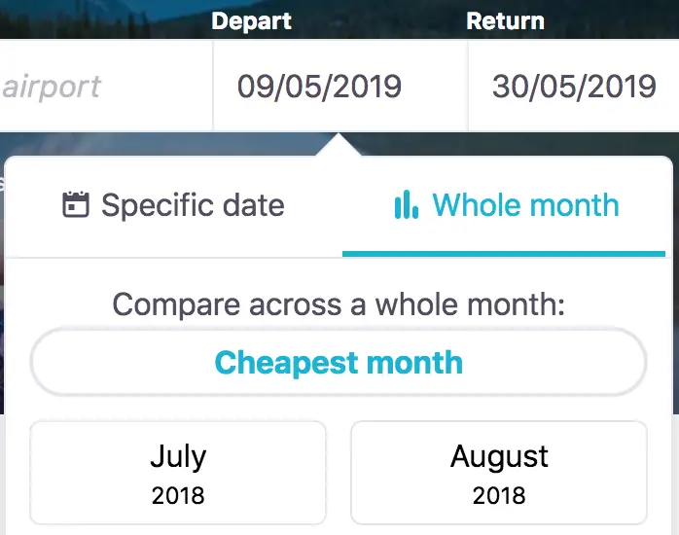The height and width of the screenshot is (535, 679).
Task: Choose August 2018 as the month
Action: 499,473
